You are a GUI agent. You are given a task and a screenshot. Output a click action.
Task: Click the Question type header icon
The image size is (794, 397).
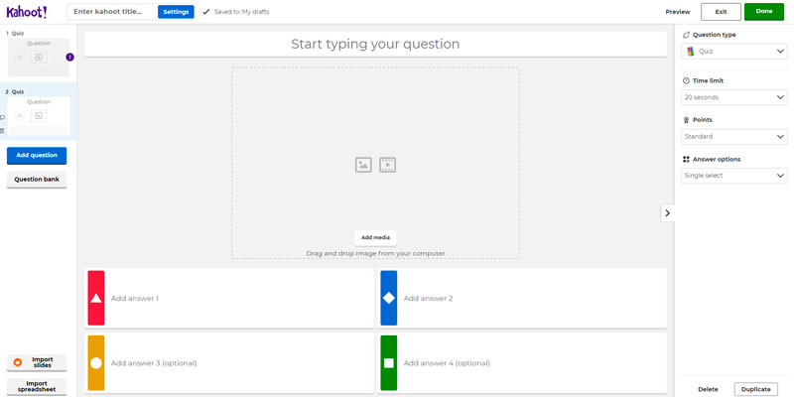[x=686, y=35]
